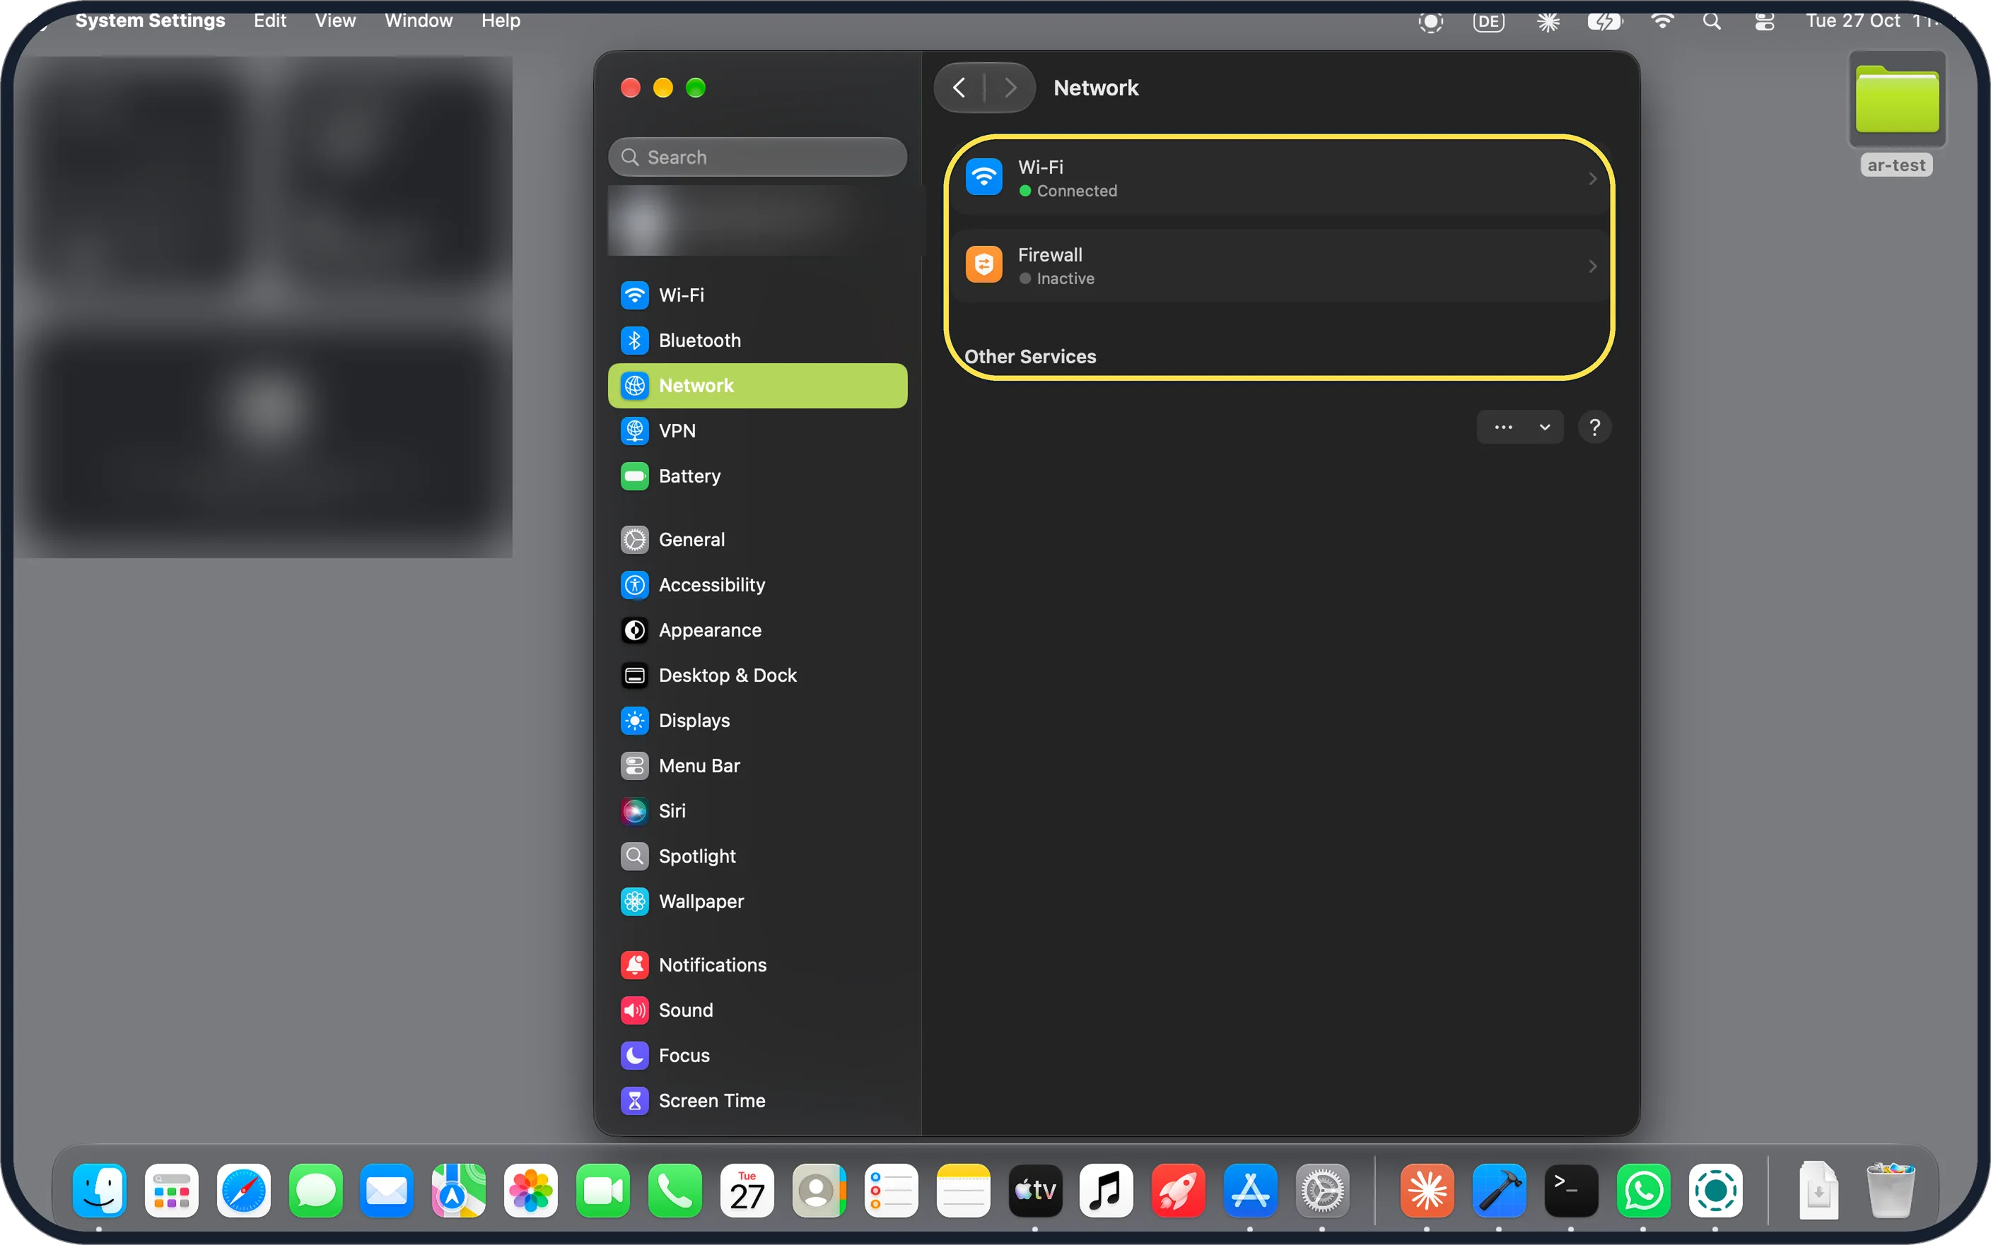
Task: Open Desktop & Dock settings
Action: 757,675
